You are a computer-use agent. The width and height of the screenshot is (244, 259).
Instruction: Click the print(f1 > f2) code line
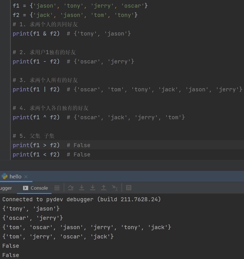pos(52,145)
